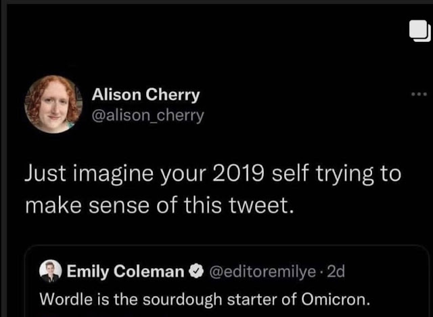Click the verified badge beside Emily Coleman

(196, 272)
